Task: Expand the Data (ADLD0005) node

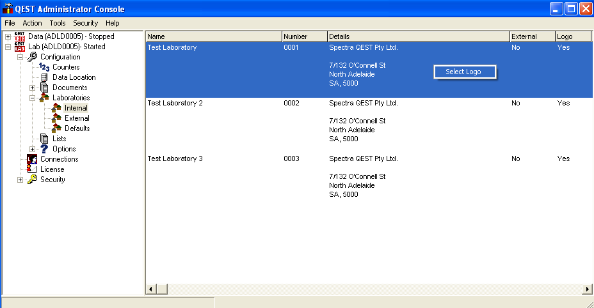Action: pyautogui.click(x=8, y=36)
